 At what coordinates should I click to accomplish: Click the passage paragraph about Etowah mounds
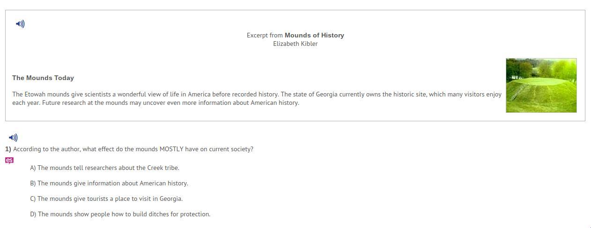pyautogui.click(x=257, y=98)
